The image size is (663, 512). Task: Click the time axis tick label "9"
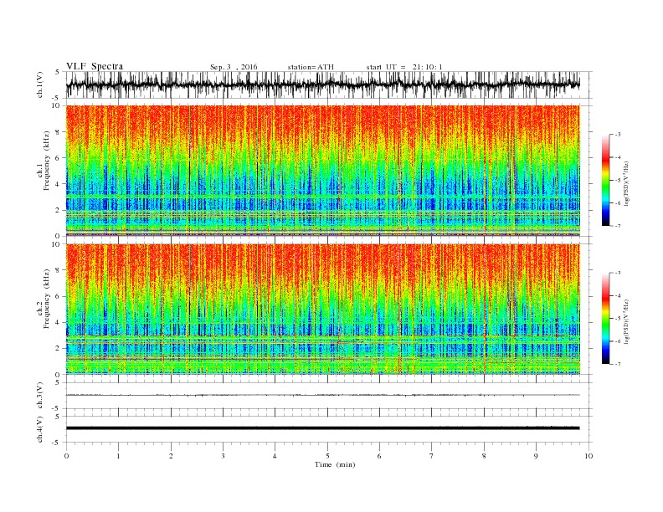[x=536, y=456]
